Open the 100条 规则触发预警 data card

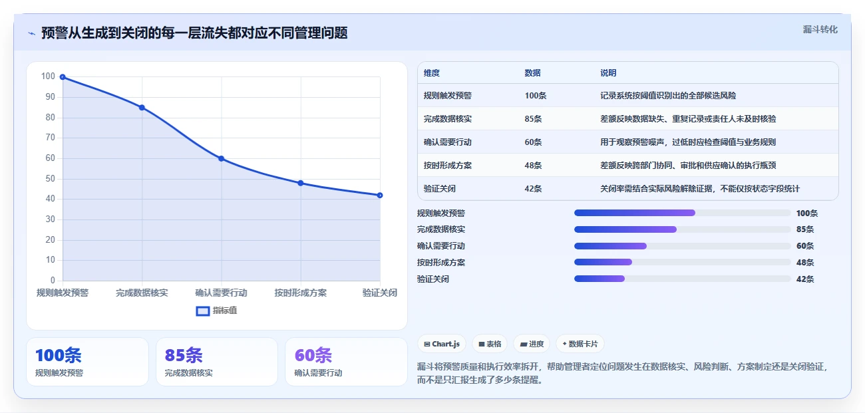87,362
